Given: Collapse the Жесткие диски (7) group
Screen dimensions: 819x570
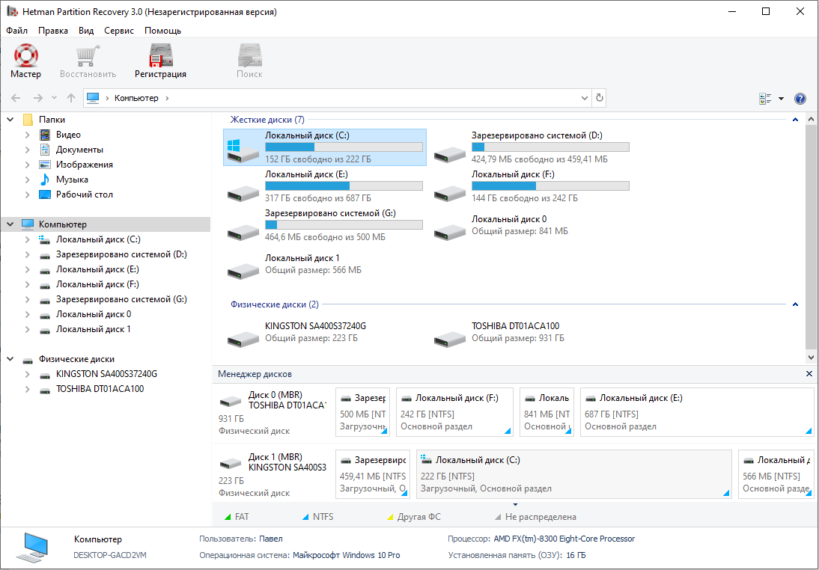Looking at the screenshot, I should click(795, 120).
